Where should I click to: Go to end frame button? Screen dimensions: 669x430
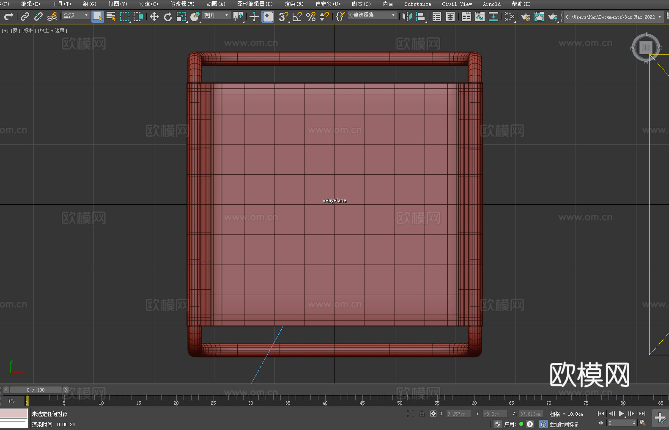click(x=642, y=414)
